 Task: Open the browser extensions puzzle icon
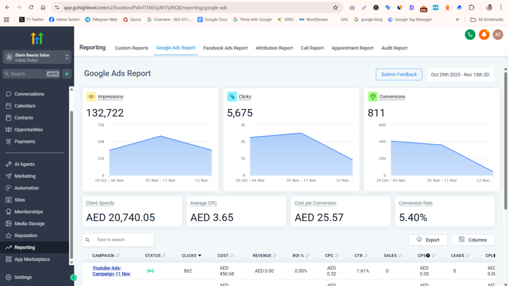coord(471,7)
